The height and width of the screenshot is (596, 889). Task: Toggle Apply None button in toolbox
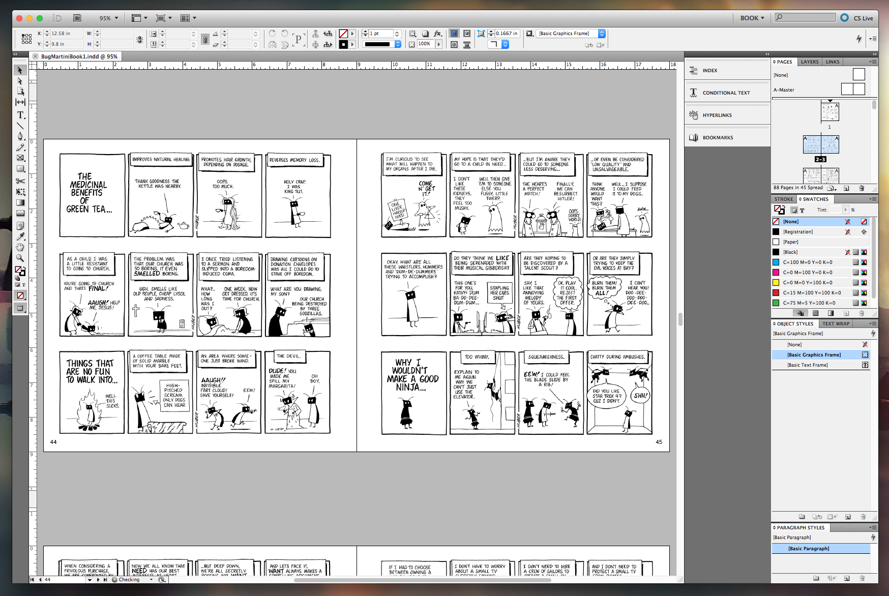tap(20, 295)
